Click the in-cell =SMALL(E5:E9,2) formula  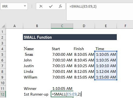tap(67, 94)
